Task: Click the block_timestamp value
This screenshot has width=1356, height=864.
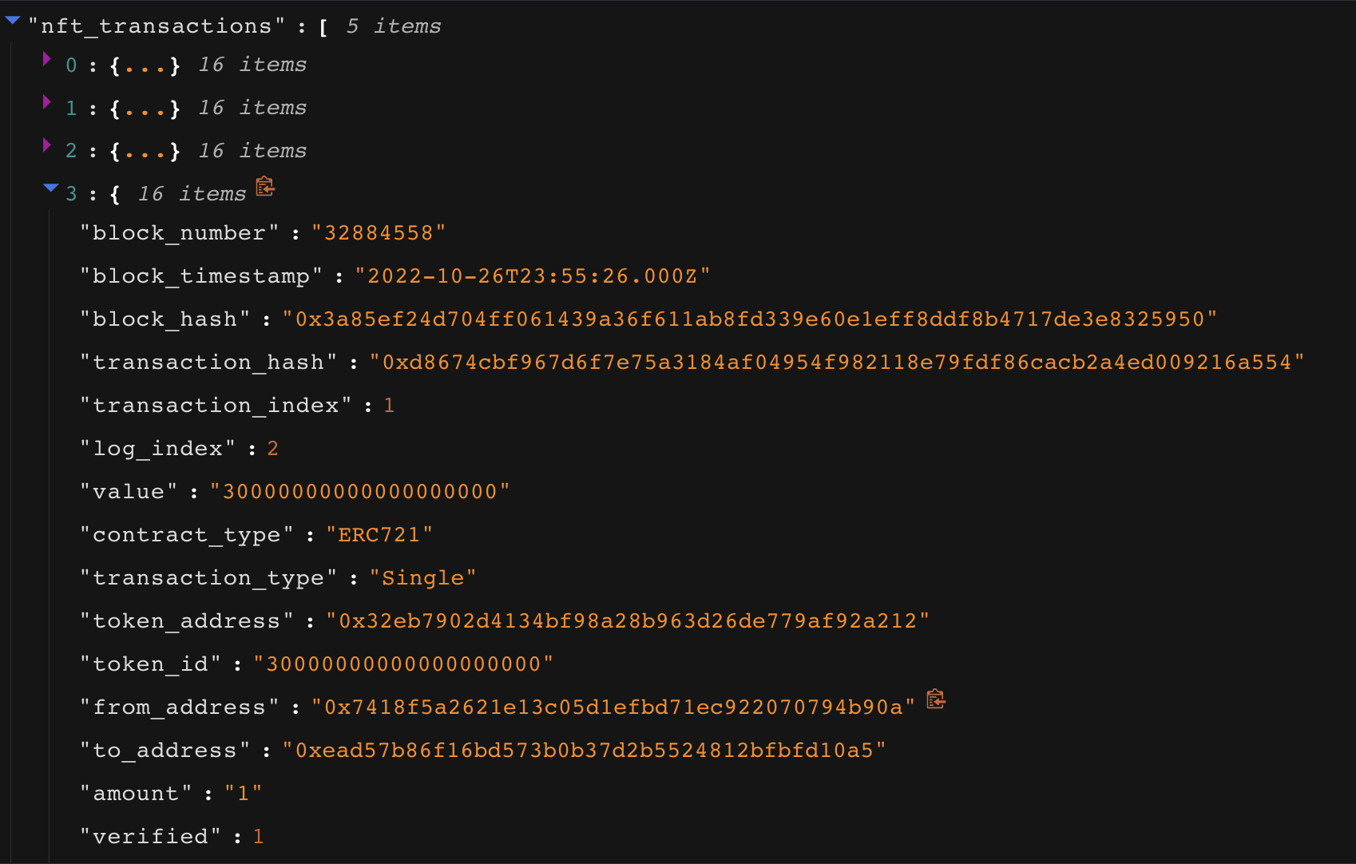Action: (532, 276)
